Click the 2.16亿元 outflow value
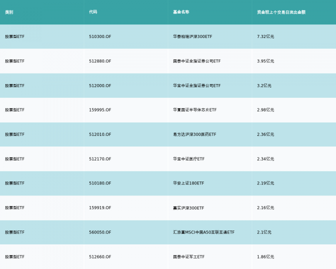Screen dimensions: 336x269 (x=265, y=208)
